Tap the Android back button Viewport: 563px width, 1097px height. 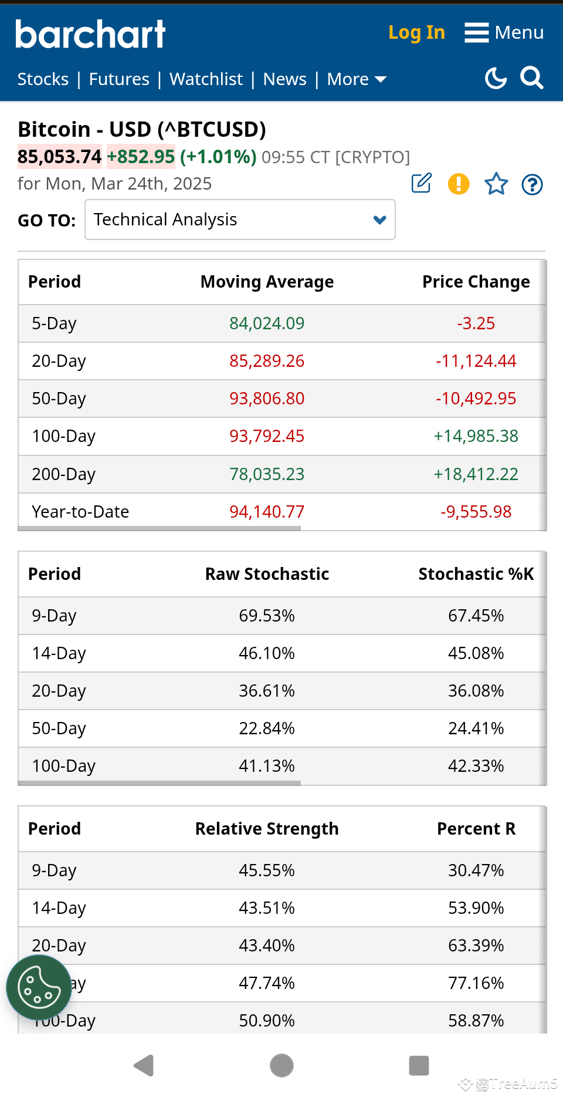coord(144,1065)
